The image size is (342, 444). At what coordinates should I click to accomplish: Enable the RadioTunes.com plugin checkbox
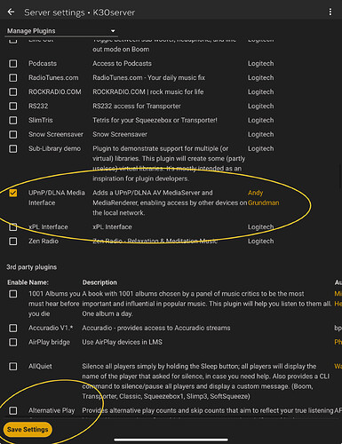(x=13, y=77)
